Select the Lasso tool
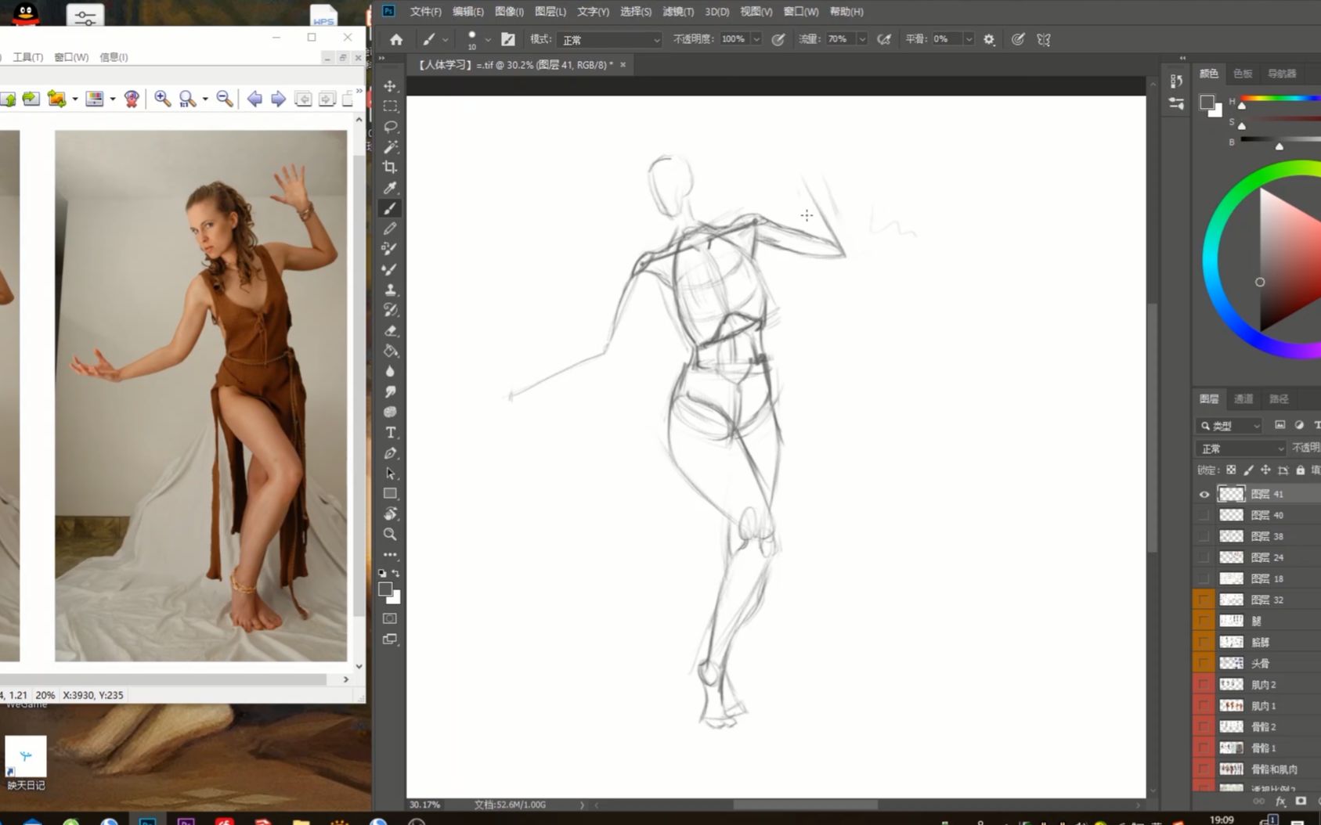1321x825 pixels. pyautogui.click(x=390, y=126)
